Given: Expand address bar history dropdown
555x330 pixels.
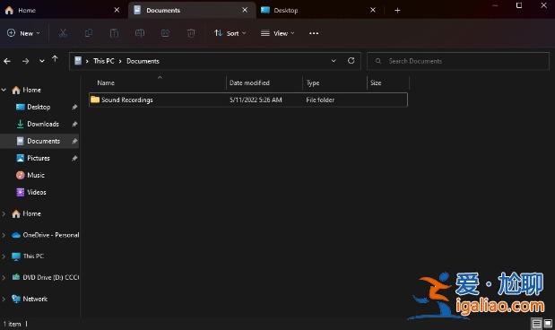Looking at the screenshot, I should (334, 61).
